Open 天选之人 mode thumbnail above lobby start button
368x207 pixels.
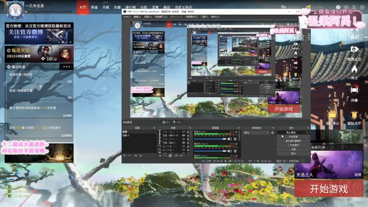(x=329, y=165)
